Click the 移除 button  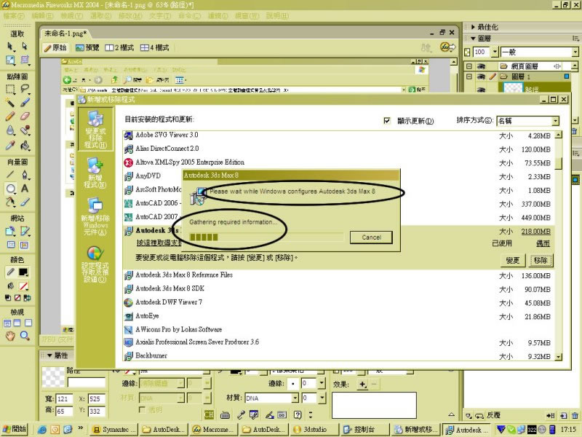pyautogui.click(x=541, y=260)
